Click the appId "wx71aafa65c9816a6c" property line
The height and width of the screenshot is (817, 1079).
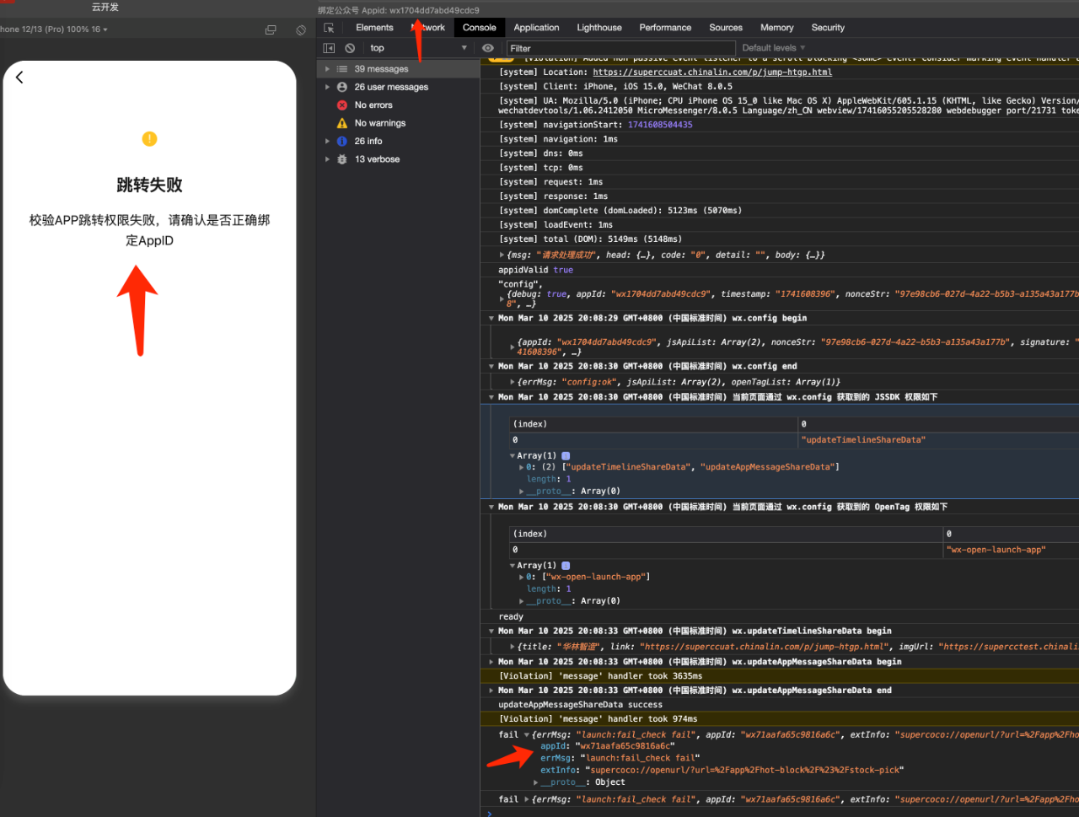(x=606, y=746)
